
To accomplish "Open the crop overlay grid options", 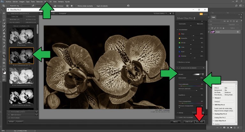I will [67, 6].
